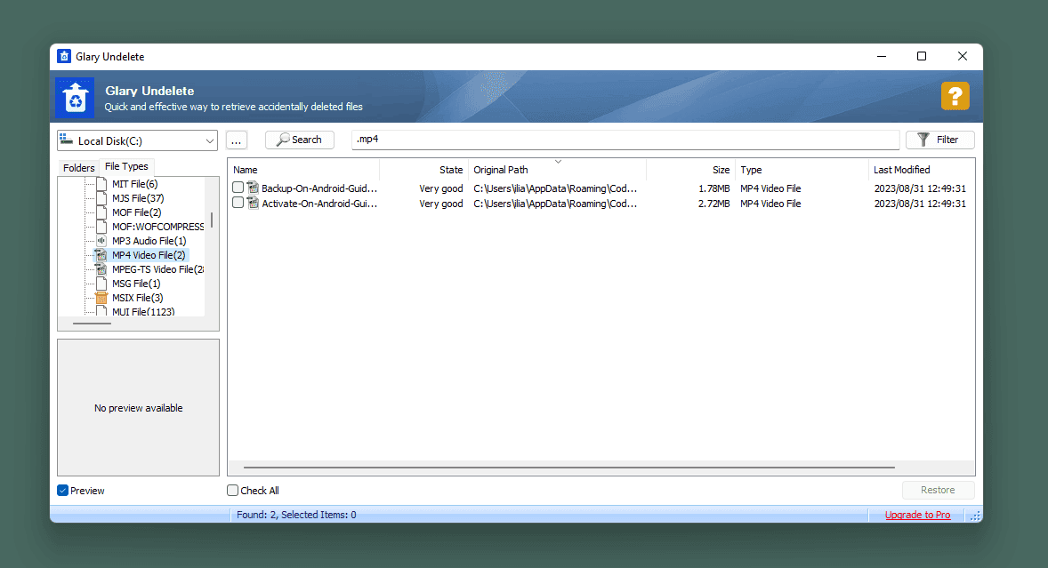Select MP3 Audio File(1) in the tree
Viewport: 1048px width, 568px height.
pyautogui.click(x=149, y=241)
